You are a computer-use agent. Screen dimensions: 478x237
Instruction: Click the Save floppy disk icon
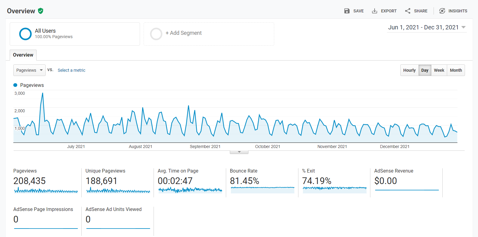[347, 11]
